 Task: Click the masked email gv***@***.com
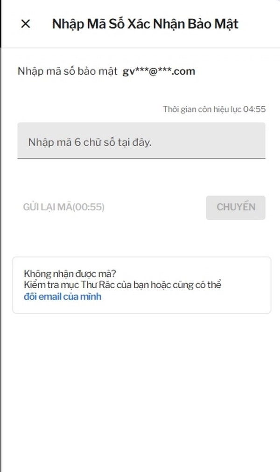(159, 71)
